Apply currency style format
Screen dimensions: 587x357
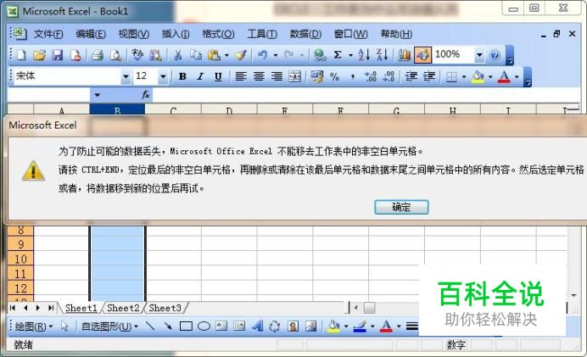coord(316,76)
